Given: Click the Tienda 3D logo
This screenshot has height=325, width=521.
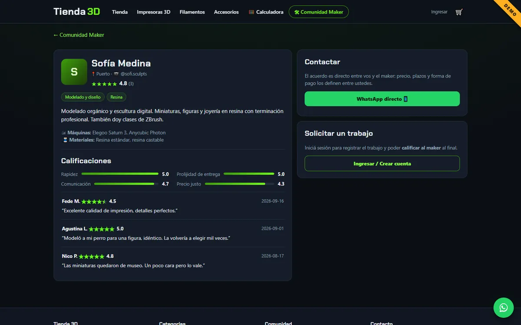Looking at the screenshot, I should pos(77,12).
